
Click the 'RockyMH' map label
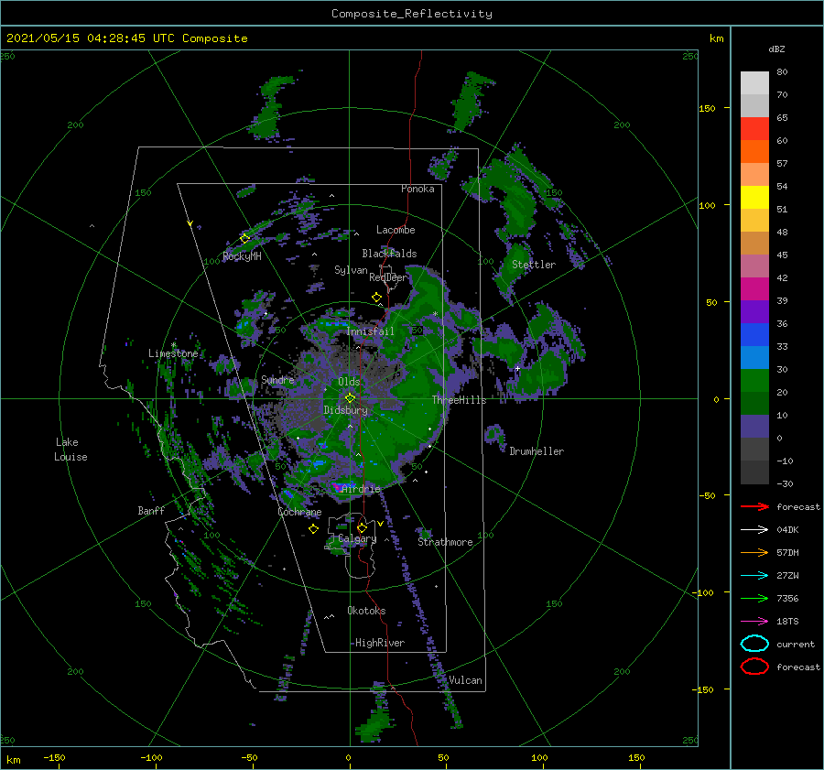[x=242, y=256]
